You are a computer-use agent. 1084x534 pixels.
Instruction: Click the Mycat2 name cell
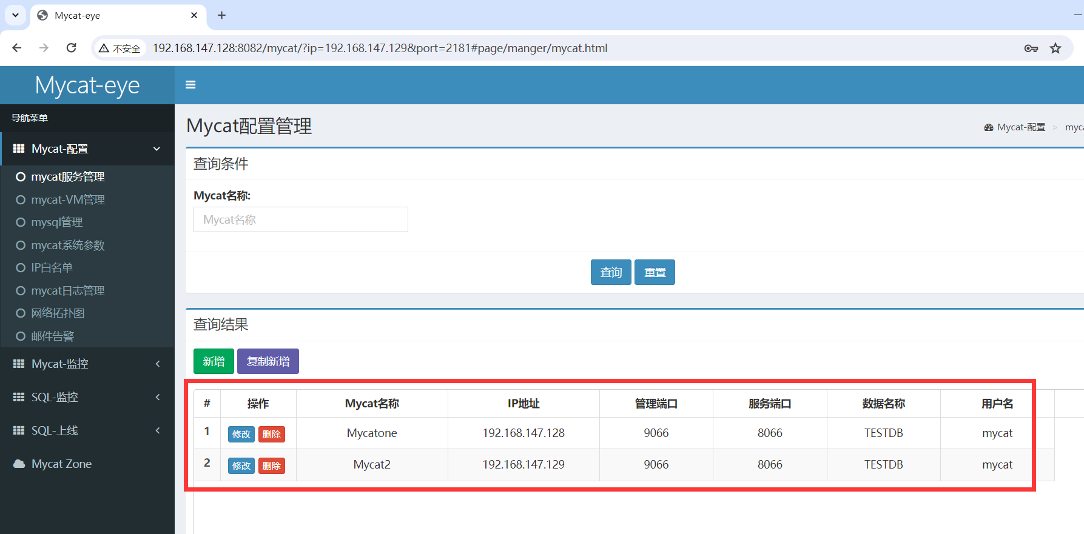(372, 464)
